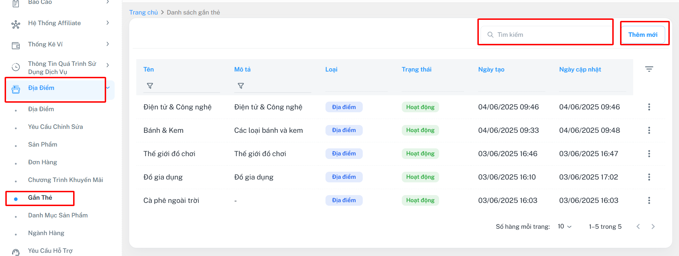Click the Thống Kê Ví wallet icon
This screenshot has height=256, width=679.
click(16, 45)
